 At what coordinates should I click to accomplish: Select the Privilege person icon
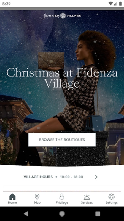[x=62, y=197]
